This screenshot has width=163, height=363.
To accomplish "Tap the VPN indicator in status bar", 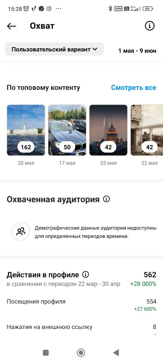I will 118,9.
